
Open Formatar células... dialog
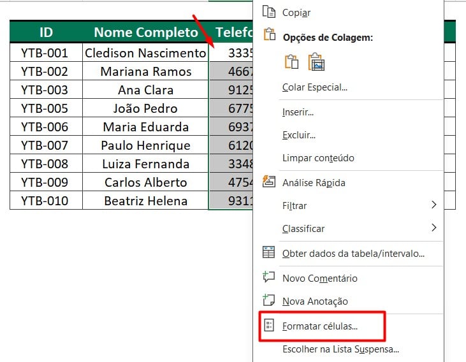coord(347,326)
